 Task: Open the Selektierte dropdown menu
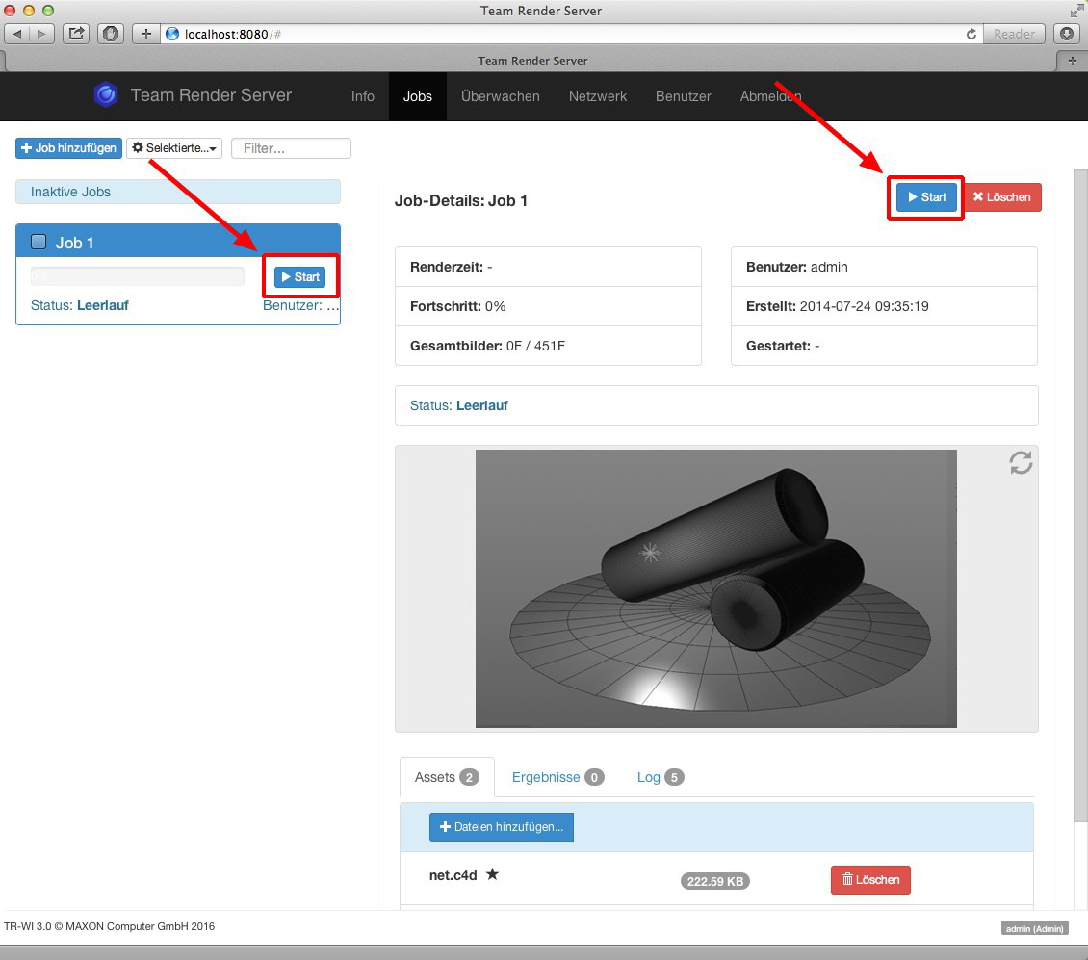pos(174,148)
